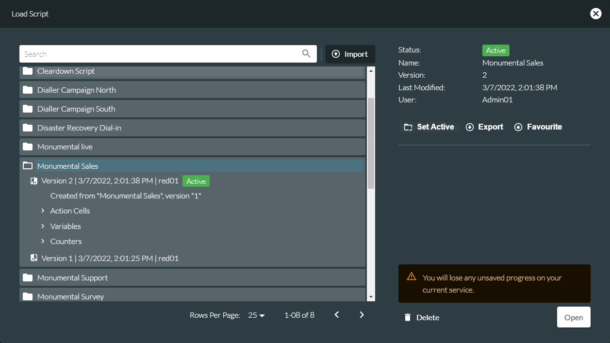The height and width of the screenshot is (343, 610).
Task: Expand the Action Cells node
Action: [x=43, y=211]
